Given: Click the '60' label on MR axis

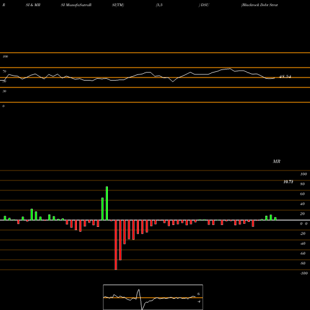Looking at the screenshot, I should tap(303, 194).
